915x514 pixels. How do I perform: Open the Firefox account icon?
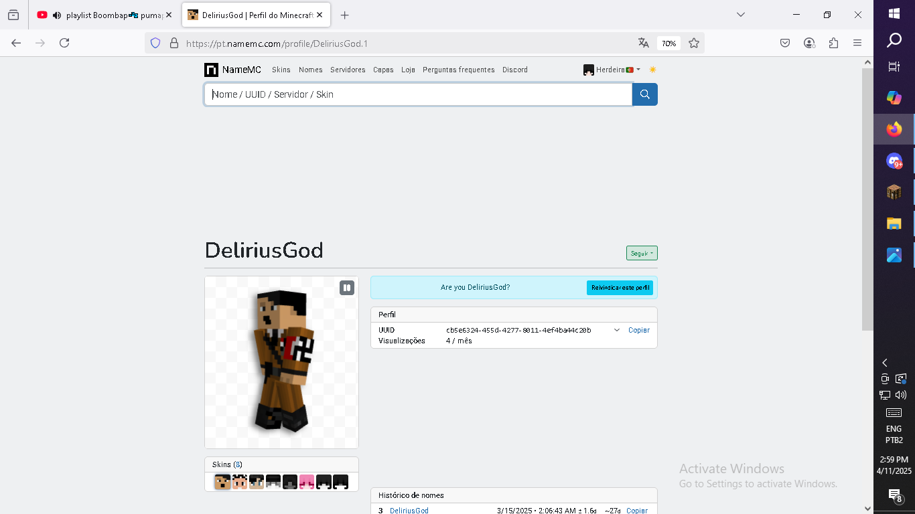(x=809, y=43)
